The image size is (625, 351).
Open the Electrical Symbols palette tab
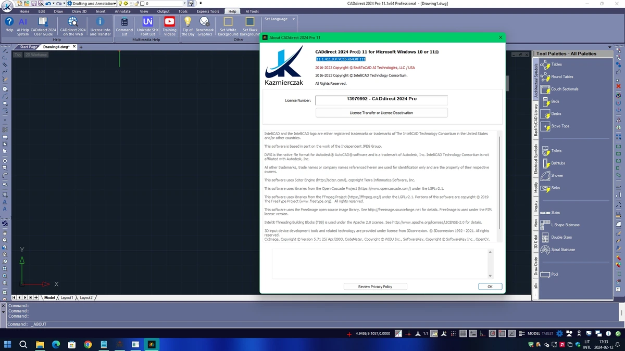pos(536,159)
